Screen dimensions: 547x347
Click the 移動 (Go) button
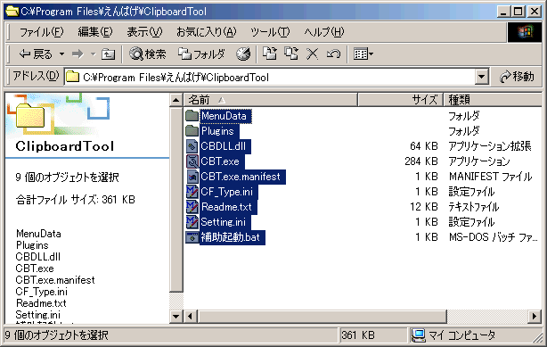coord(517,77)
